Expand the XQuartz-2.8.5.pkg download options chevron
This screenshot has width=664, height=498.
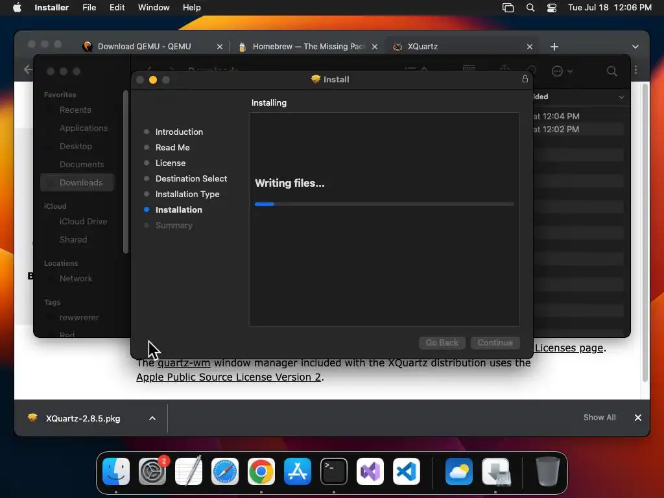pyautogui.click(x=152, y=418)
